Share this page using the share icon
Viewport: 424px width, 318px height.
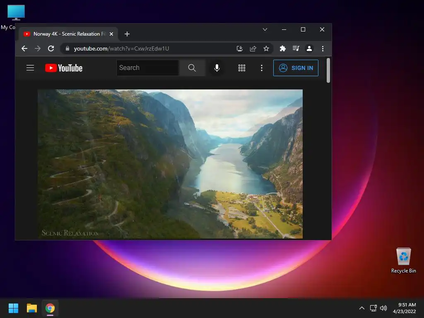click(x=253, y=48)
